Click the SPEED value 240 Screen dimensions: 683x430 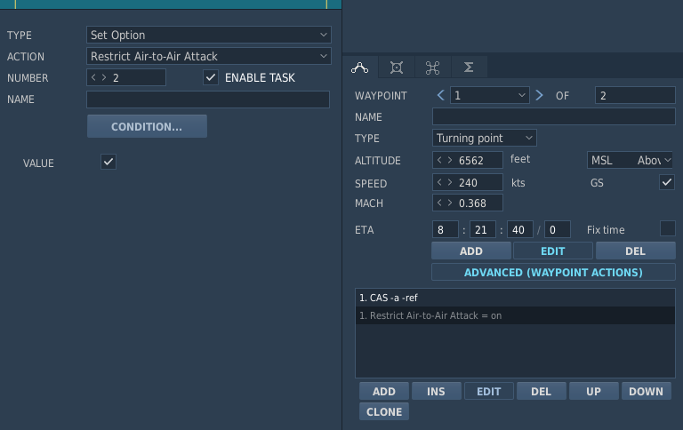(468, 183)
